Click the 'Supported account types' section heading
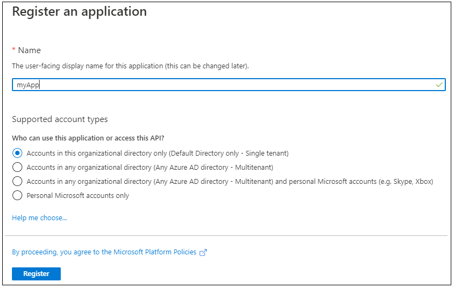 (60, 119)
